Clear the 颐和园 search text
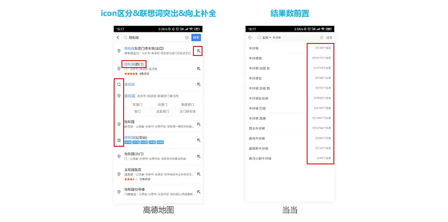 (x=187, y=38)
